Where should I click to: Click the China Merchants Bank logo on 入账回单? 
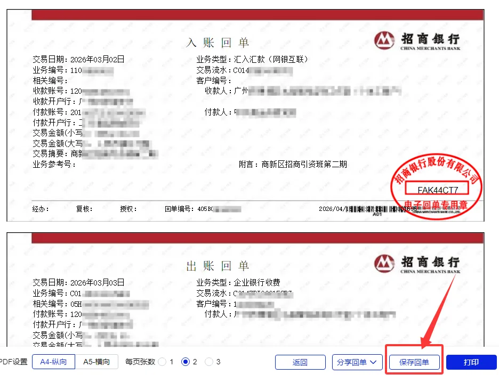coord(417,40)
